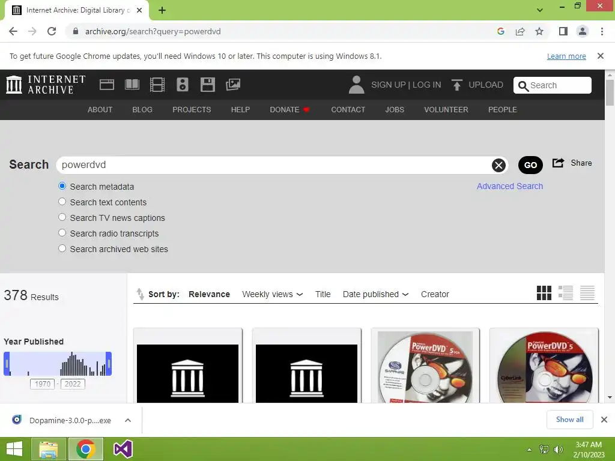
Task: Open the HELP menu item
Action: point(240,110)
